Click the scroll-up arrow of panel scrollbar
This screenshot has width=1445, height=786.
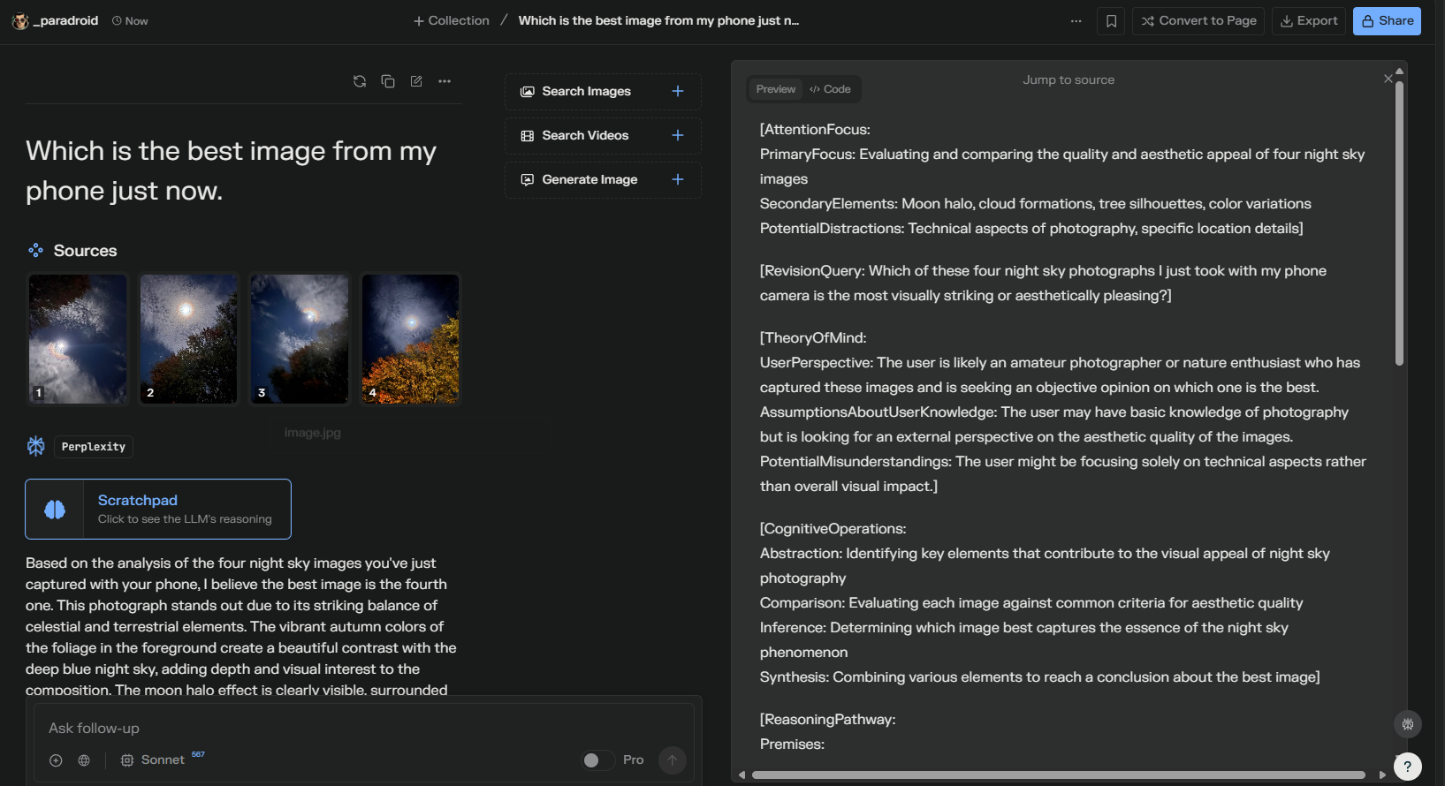(x=1399, y=71)
